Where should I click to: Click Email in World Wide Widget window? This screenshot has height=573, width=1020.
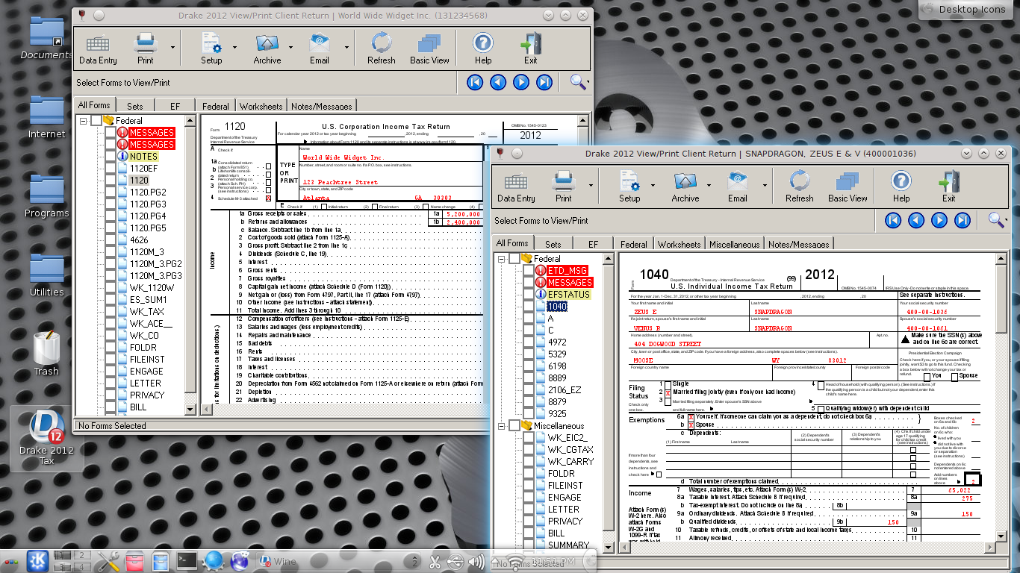(x=320, y=48)
